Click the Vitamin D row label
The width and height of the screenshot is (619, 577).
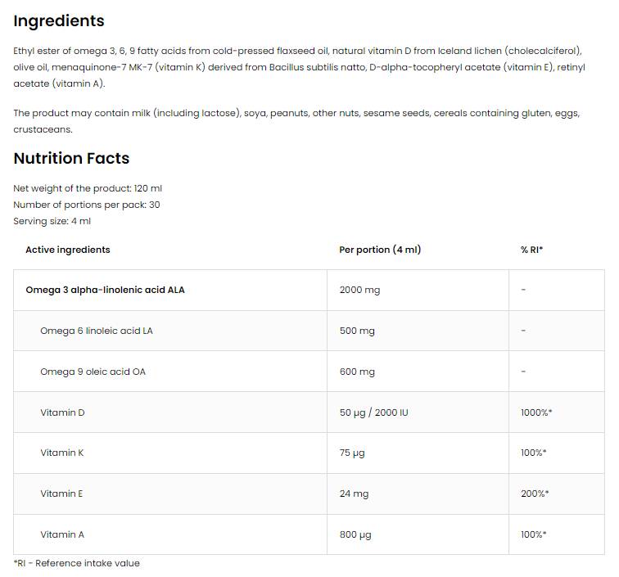62,412
